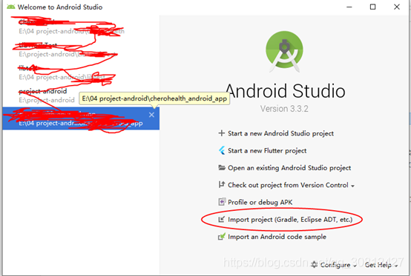
Task: Open the recent project at E:\project-android\Lib...
Action: coord(82,50)
